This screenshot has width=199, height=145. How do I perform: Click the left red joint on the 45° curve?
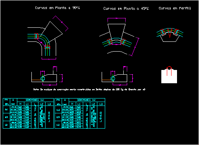110,41
